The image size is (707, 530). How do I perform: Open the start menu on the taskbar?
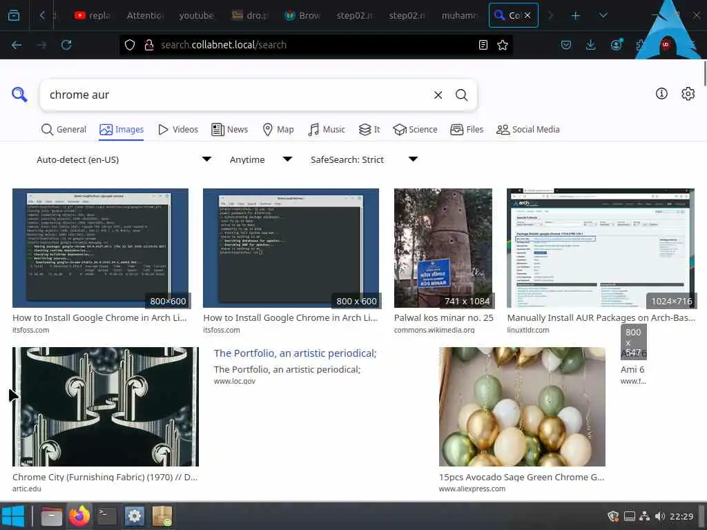(x=12, y=516)
